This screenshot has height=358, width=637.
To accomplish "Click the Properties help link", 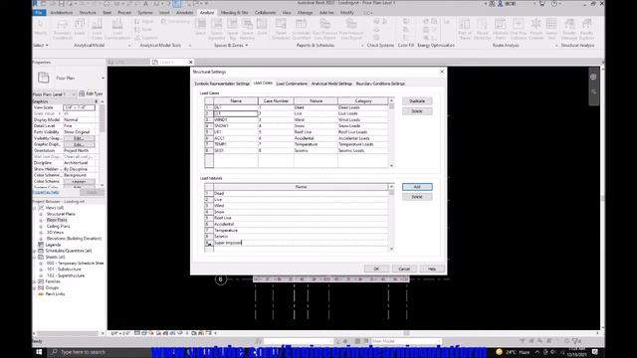I will (46, 192).
